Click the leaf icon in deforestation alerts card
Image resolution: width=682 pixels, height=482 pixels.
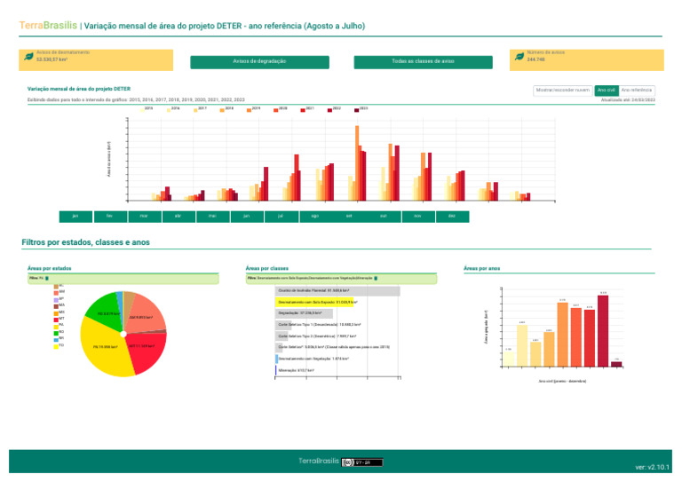coord(28,57)
